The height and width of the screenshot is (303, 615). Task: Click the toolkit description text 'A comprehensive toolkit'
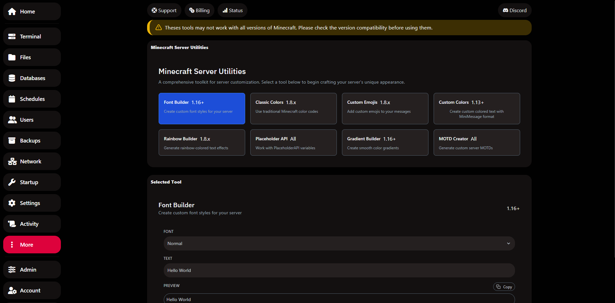[x=282, y=82]
